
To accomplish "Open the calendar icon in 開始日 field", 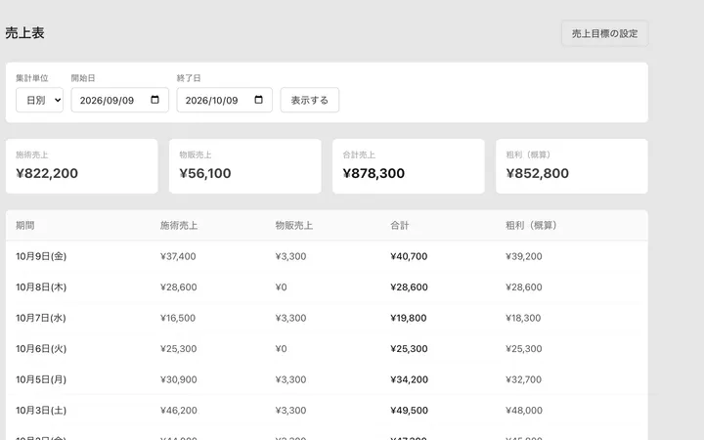I will (x=154, y=100).
